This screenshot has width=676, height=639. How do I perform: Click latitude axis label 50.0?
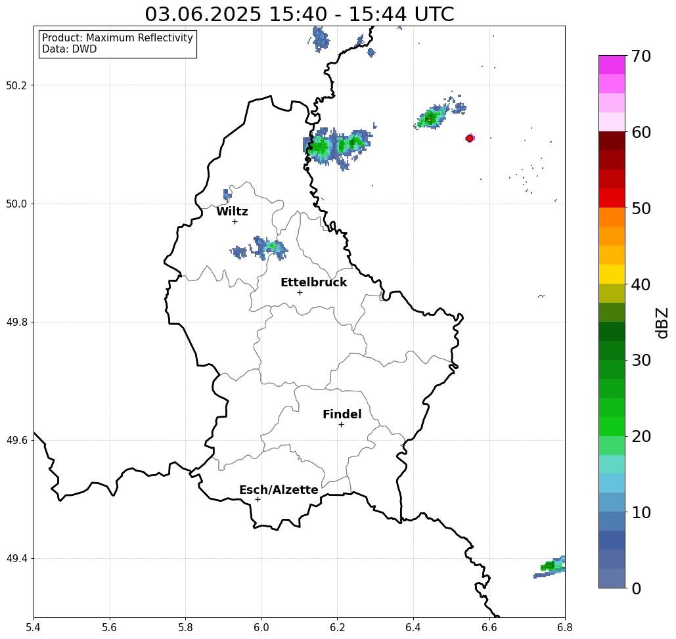pyautogui.click(x=16, y=204)
